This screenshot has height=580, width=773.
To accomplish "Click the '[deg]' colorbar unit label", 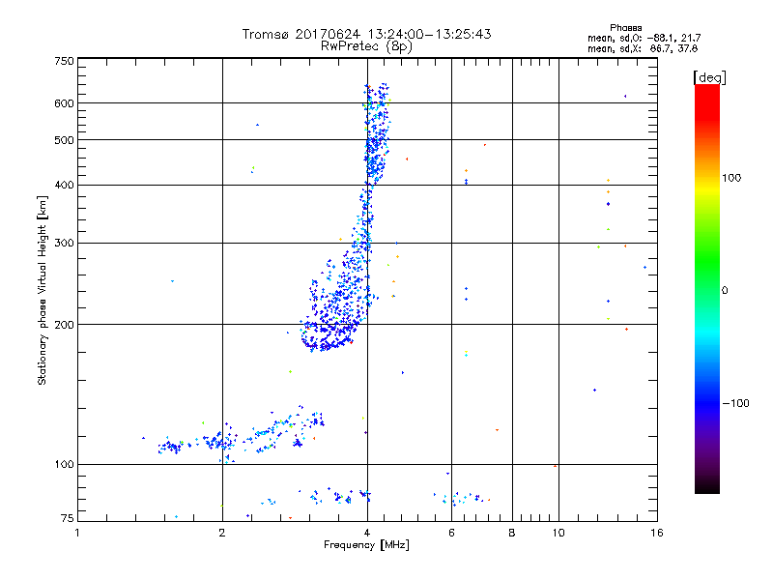I will tap(709, 78).
